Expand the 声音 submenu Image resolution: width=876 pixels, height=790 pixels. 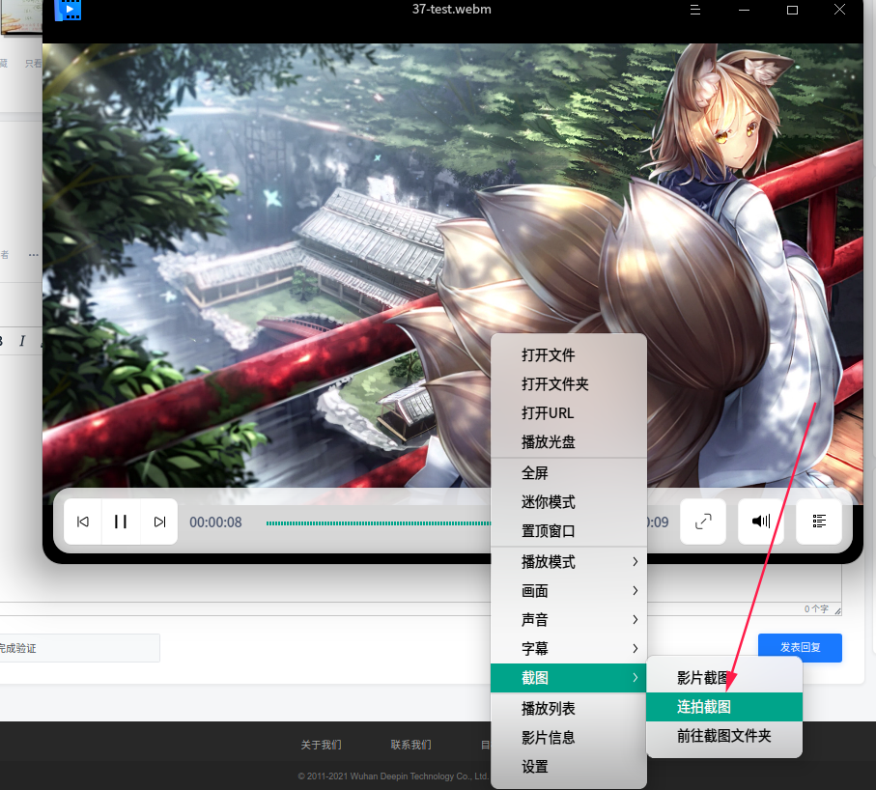click(x=569, y=620)
